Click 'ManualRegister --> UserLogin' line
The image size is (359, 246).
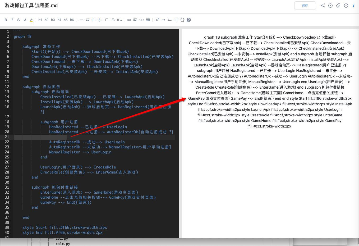(80, 152)
